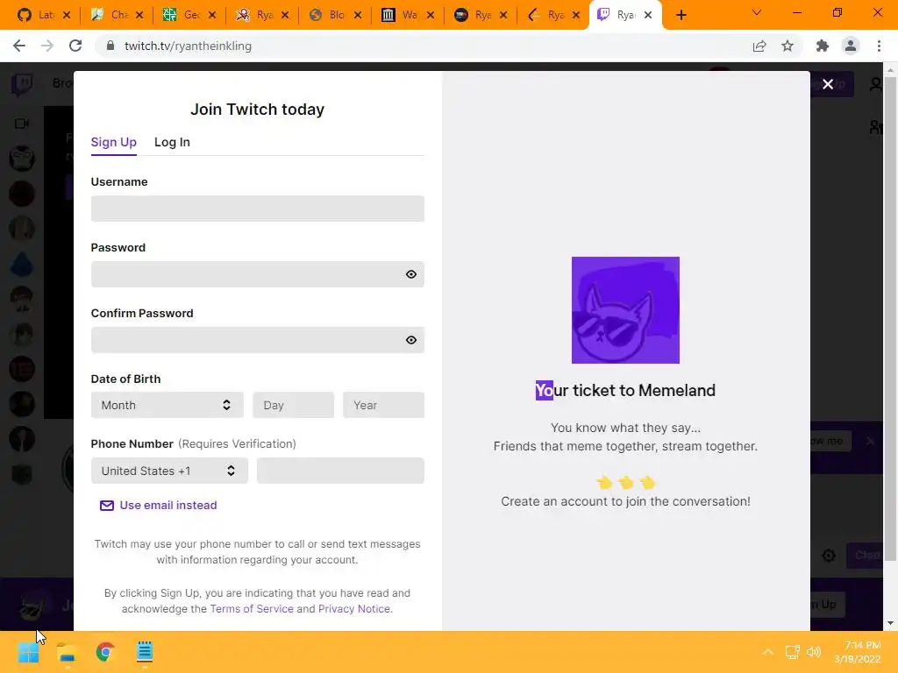Go back in browser history

[19, 46]
